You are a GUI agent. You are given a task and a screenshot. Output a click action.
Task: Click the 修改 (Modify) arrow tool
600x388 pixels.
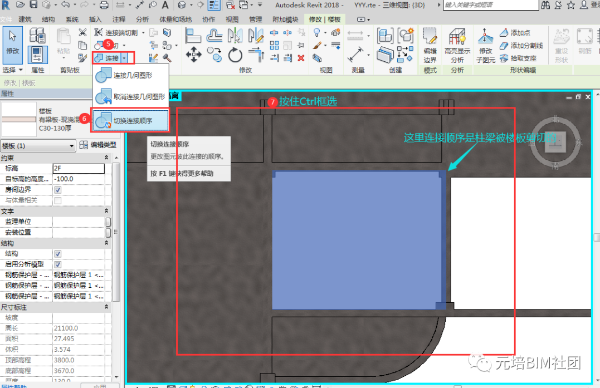click(12, 43)
